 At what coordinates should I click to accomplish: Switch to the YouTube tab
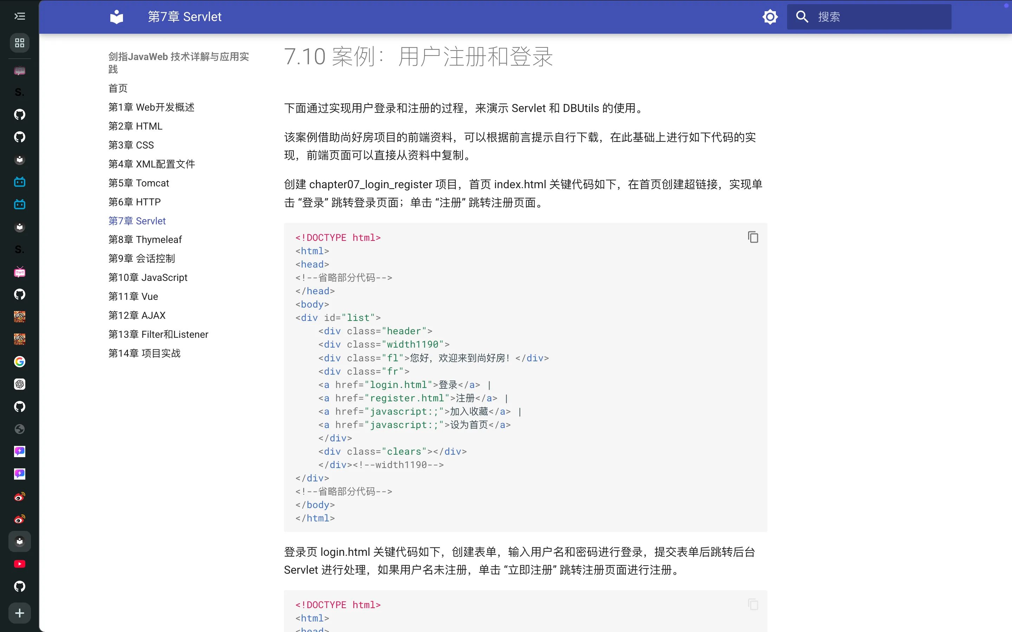tap(20, 564)
